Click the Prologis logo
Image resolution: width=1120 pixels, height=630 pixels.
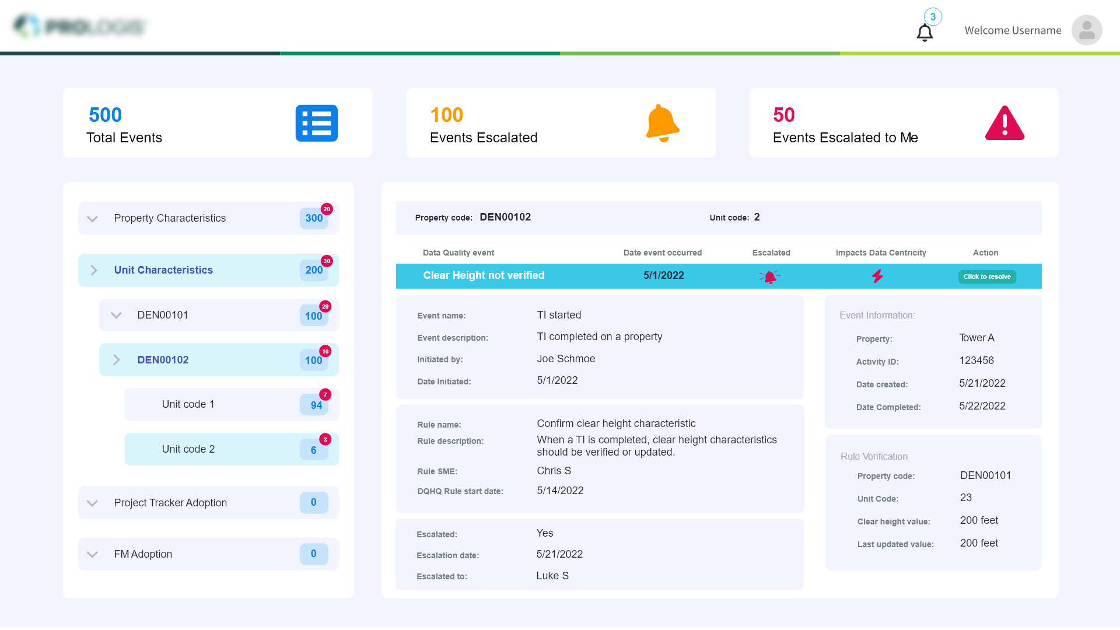pyautogui.click(x=80, y=27)
